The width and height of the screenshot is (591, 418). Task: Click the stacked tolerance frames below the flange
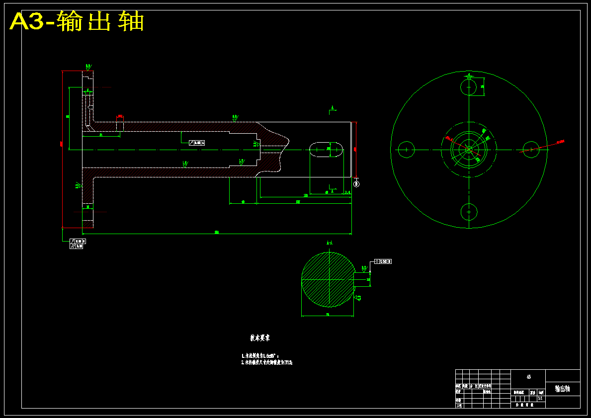tap(78, 244)
